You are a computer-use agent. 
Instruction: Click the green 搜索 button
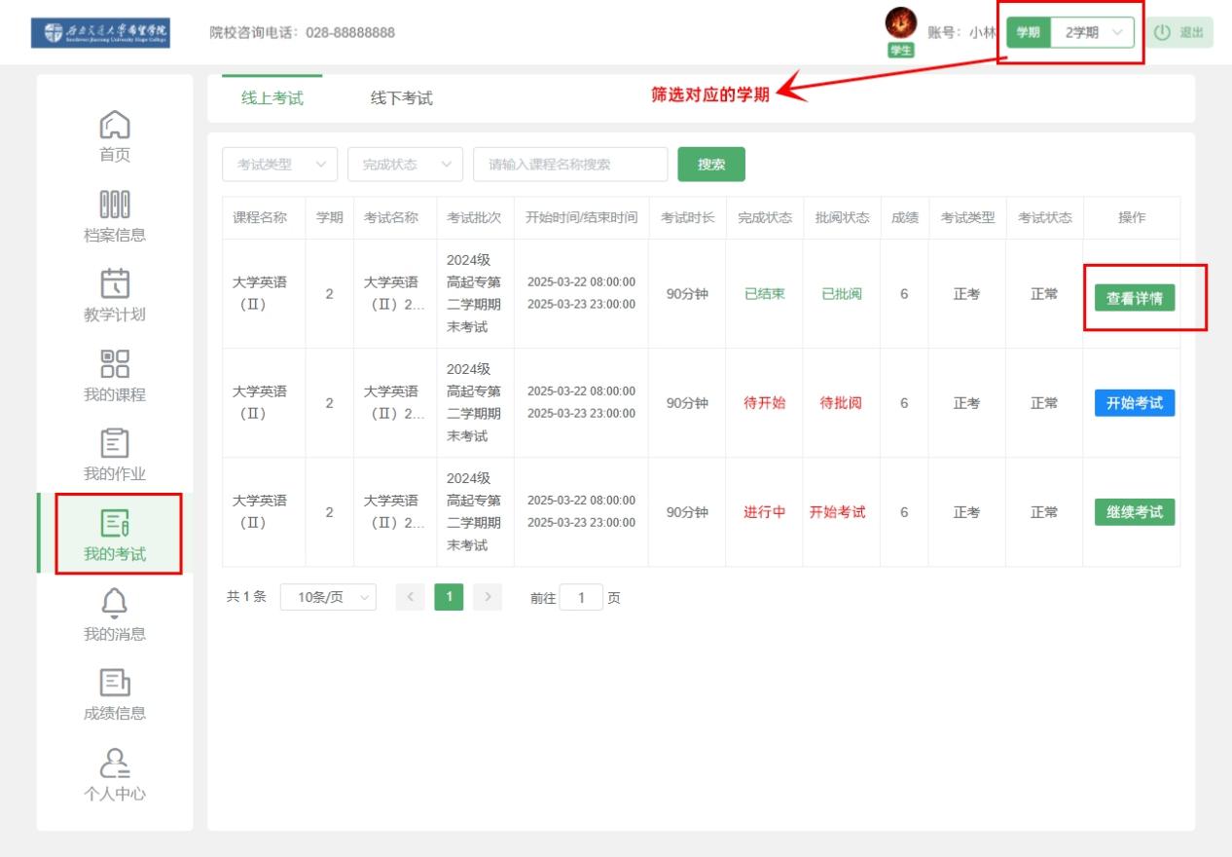(x=711, y=165)
